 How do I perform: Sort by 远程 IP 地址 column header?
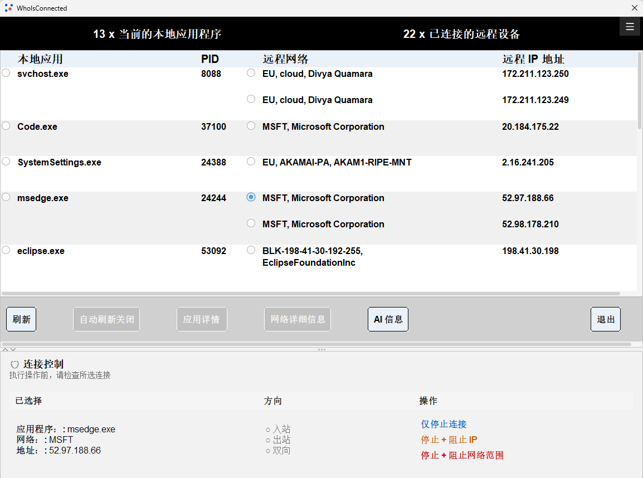(533, 59)
